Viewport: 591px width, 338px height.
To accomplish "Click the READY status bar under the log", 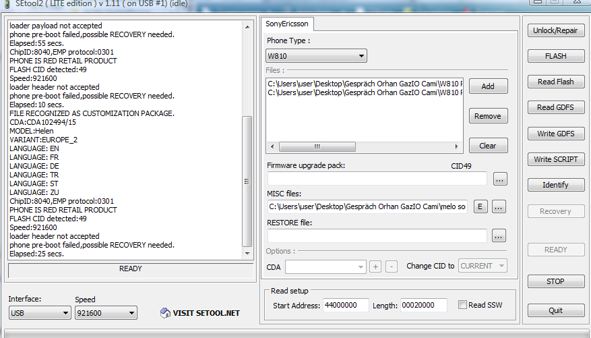I will 131,271.
